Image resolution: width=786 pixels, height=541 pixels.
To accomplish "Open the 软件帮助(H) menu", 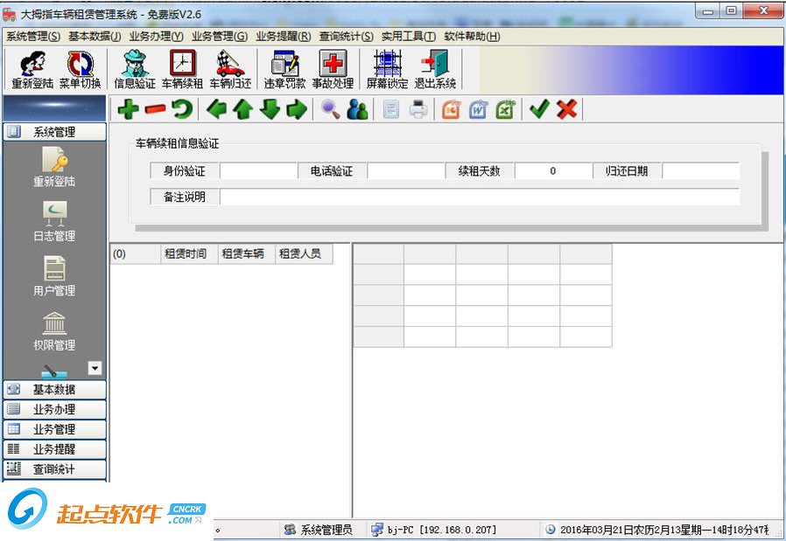I will pyautogui.click(x=472, y=37).
